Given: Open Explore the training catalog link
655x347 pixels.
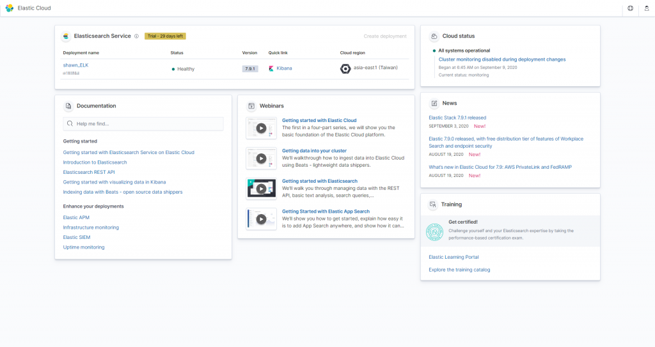Looking at the screenshot, I should point(459,270).
